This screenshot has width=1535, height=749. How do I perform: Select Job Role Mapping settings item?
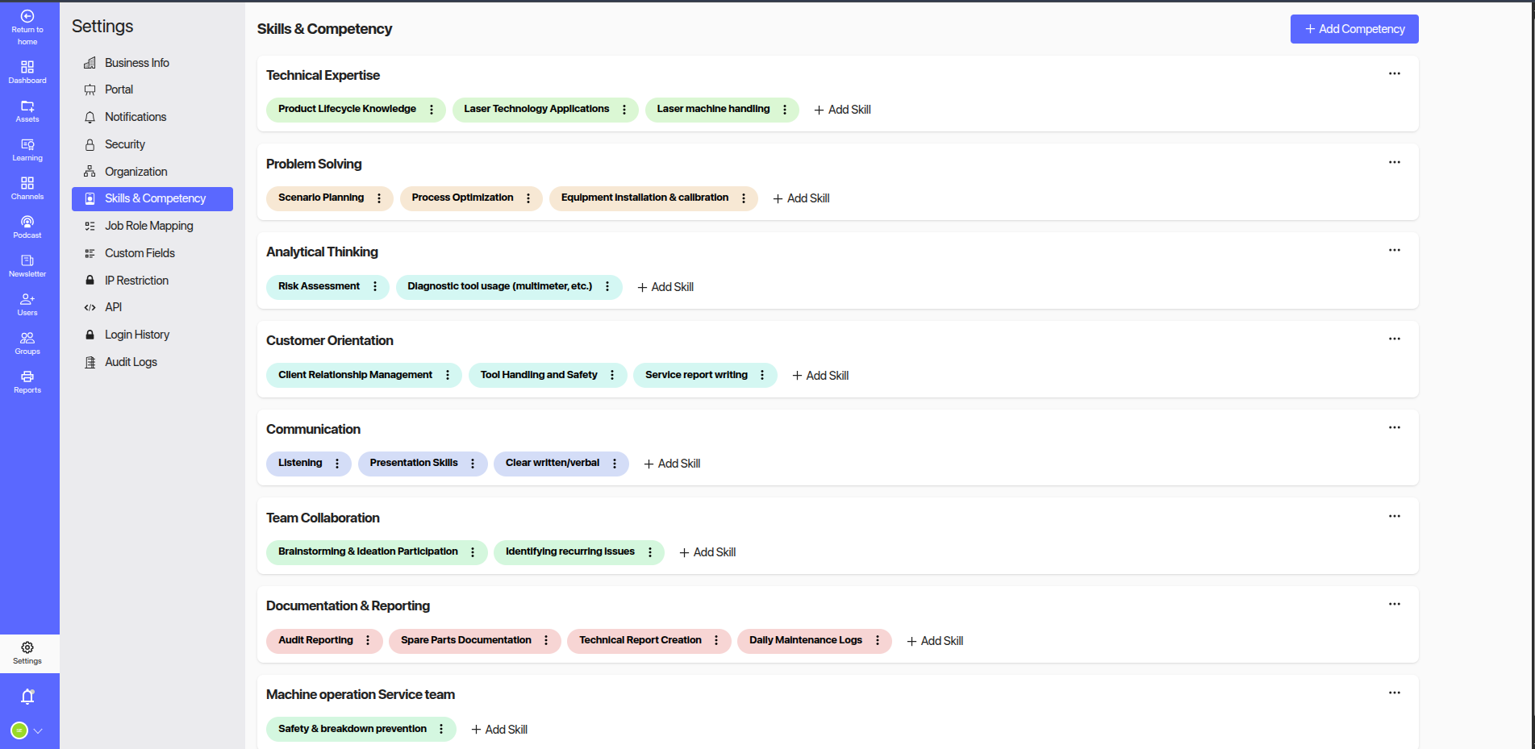pyautogui.click(x=149, y=226)
